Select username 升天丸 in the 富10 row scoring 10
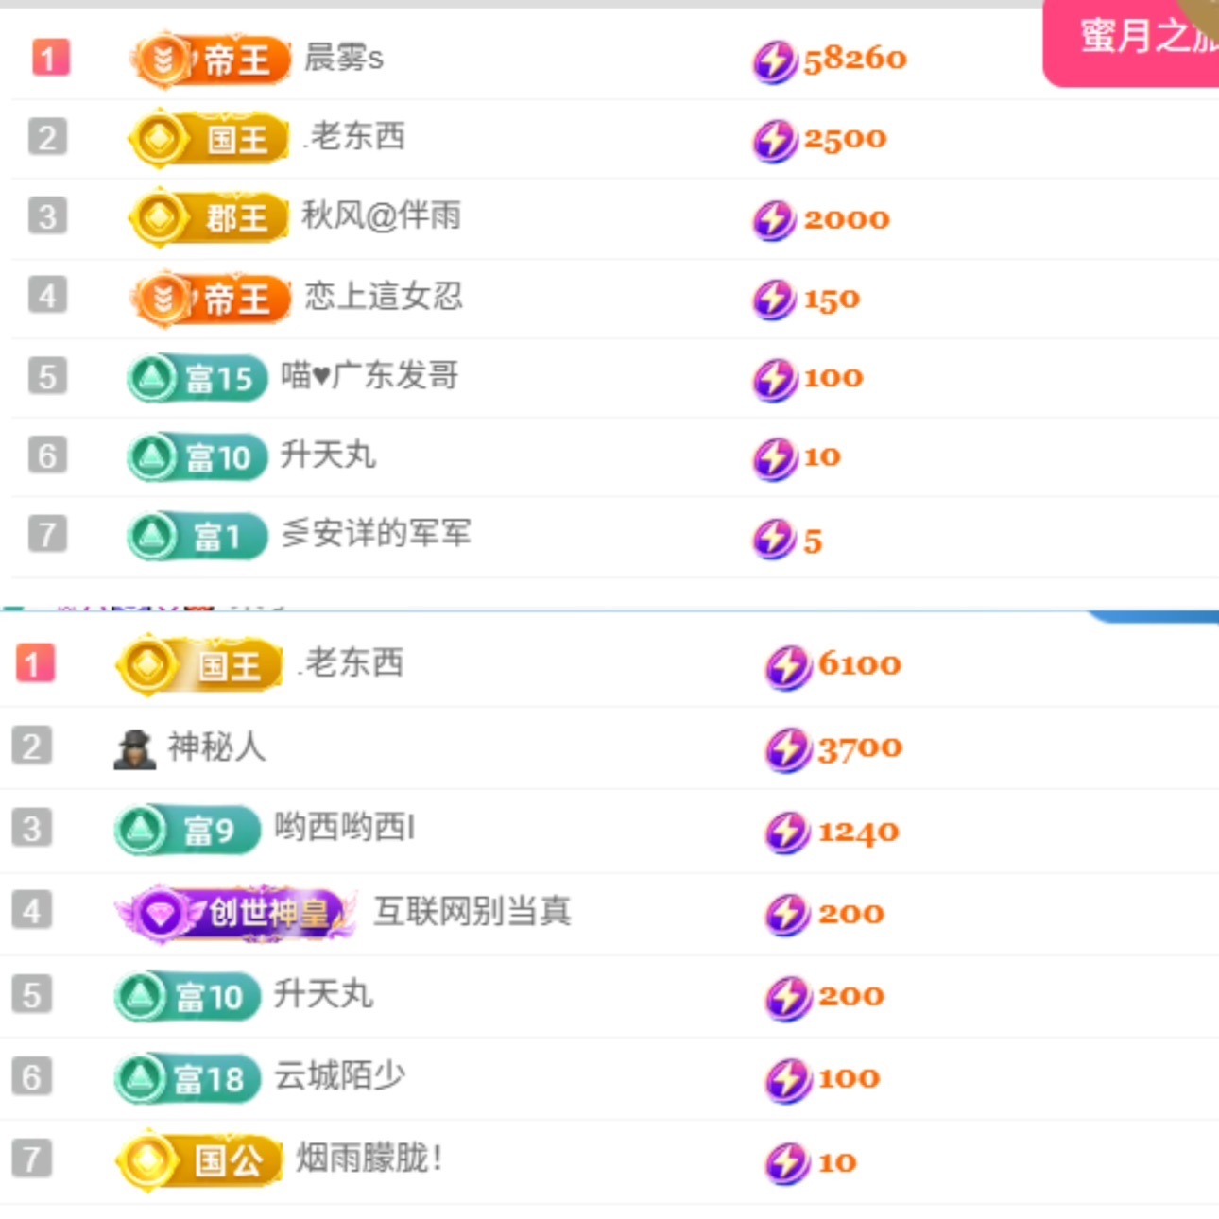Viewport: 1219px width, 1219px height. 328,455
